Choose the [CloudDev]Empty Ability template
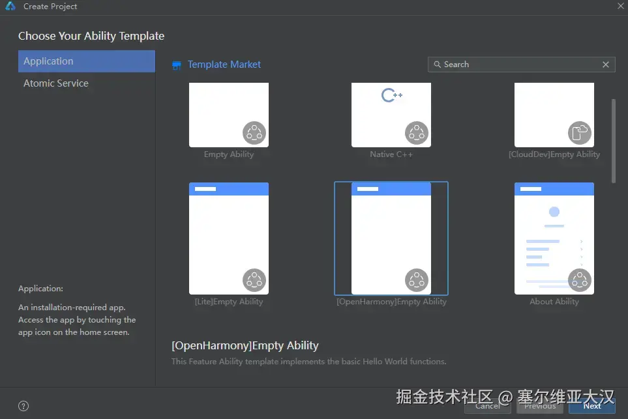This screenshot has width=628, height=419. (x=554, y=115)
